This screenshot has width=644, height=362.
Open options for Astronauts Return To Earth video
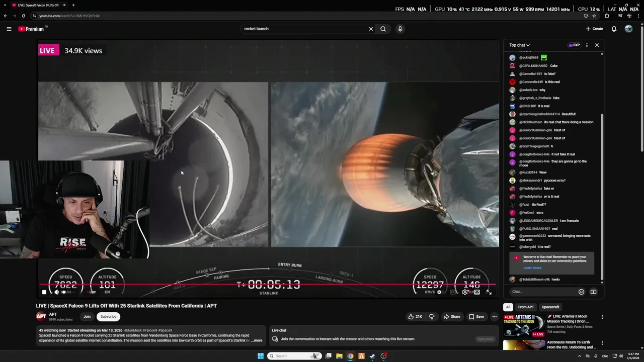click(602, 343)
